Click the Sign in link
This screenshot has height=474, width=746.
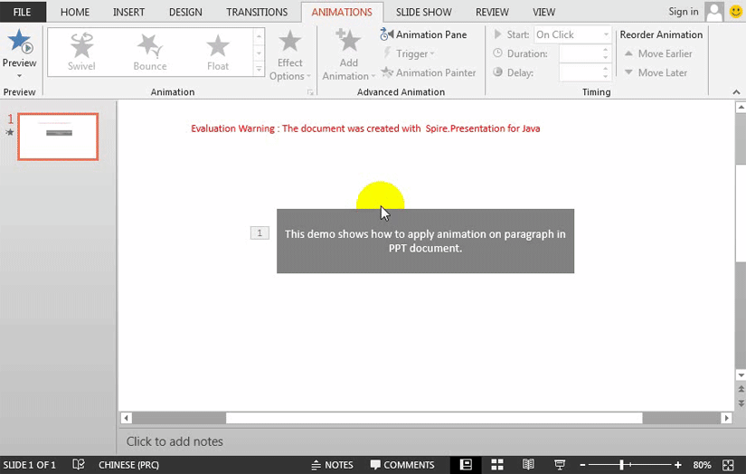(684, 12)
